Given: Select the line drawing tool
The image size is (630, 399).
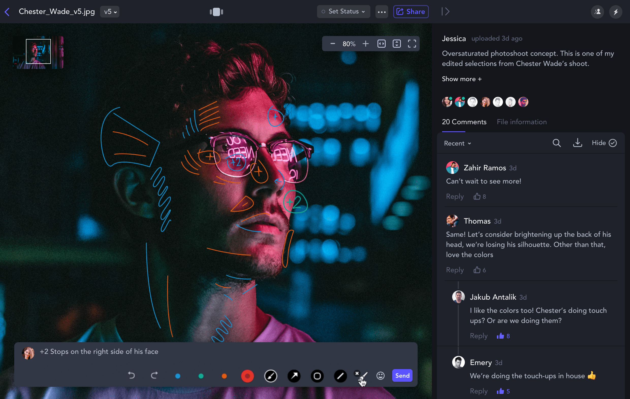Looking at the screenshot, I should [x=340, y=376].
